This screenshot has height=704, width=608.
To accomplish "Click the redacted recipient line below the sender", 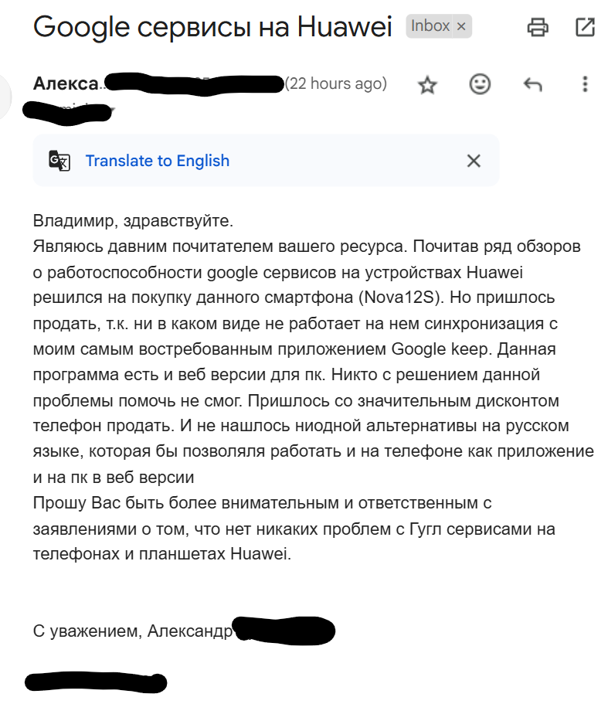I will pos(70,113).
